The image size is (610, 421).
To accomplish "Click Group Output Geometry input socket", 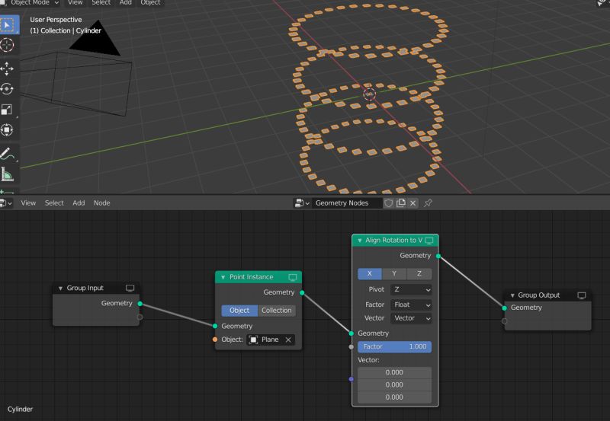I will point(505,308).
